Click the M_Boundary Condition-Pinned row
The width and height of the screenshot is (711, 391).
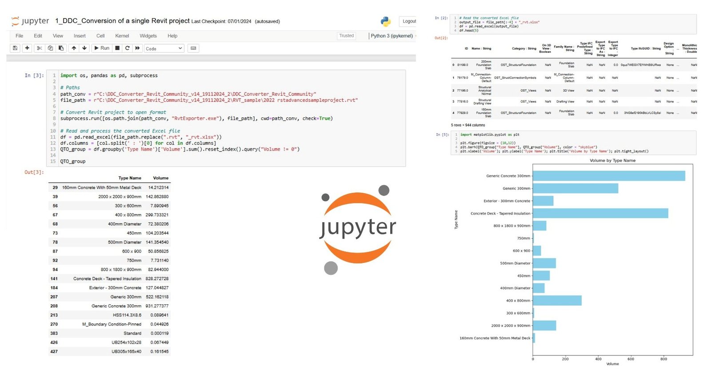(109, 324)
